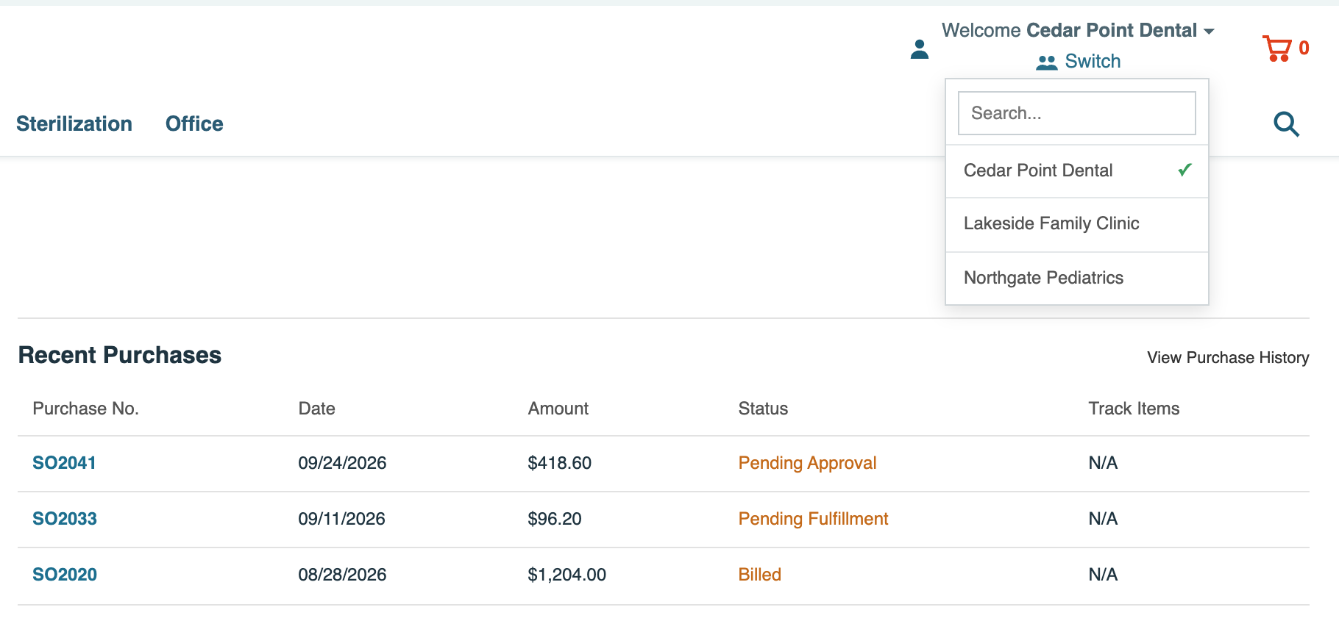The image size is (1339, 632).
Task: Click the date 09/11/2026
Action: [341, 519]
